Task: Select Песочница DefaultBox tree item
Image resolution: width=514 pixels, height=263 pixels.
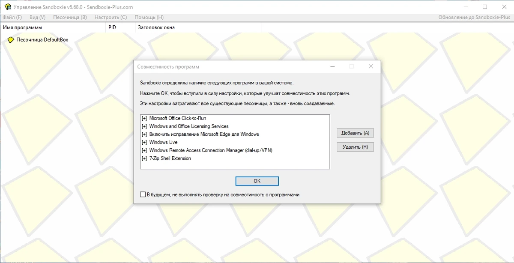Action: pyautogui.click(x=42, y=40)
